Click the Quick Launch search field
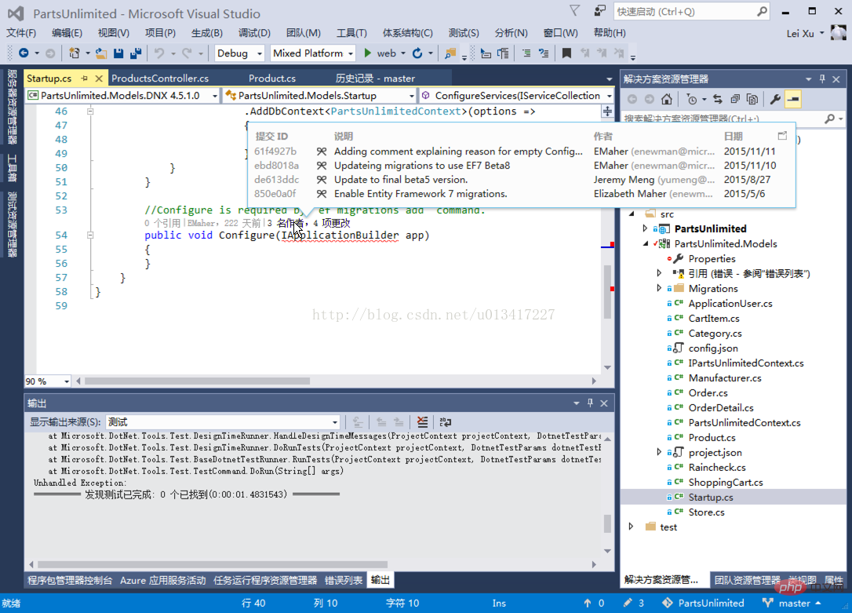852x613 pixels. pos(692,12)
